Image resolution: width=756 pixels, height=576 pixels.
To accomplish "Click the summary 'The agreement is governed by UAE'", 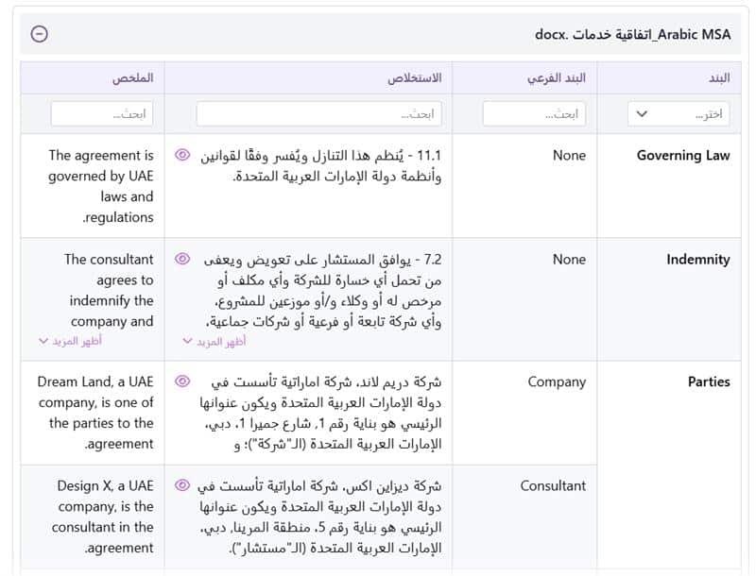I will point(101,186).
